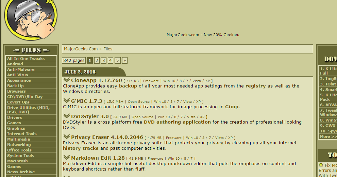
Task: Jump to last page with '»' button
Action: pos(125,61)
